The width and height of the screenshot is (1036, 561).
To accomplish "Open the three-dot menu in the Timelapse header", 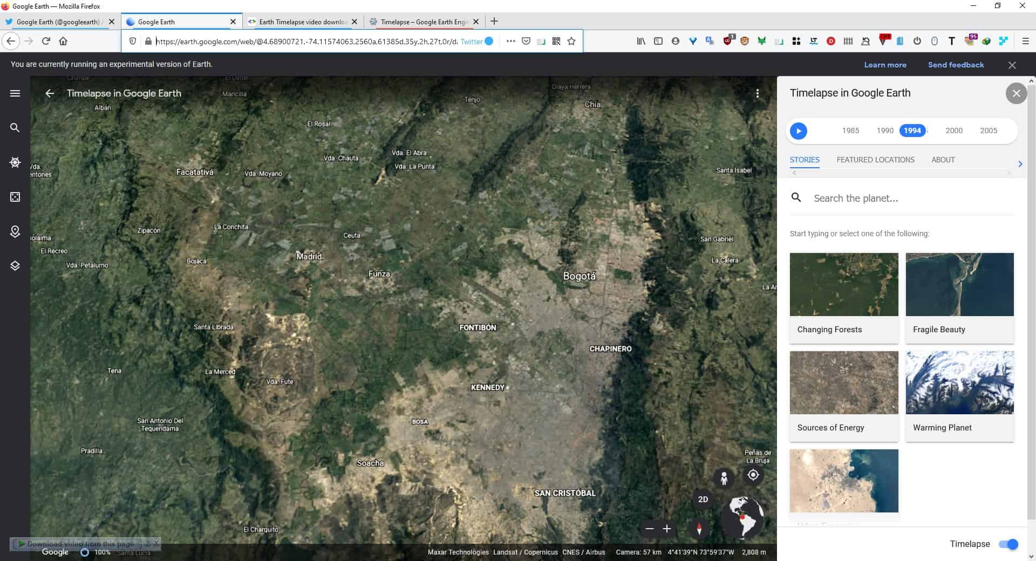I will point(758,93).
